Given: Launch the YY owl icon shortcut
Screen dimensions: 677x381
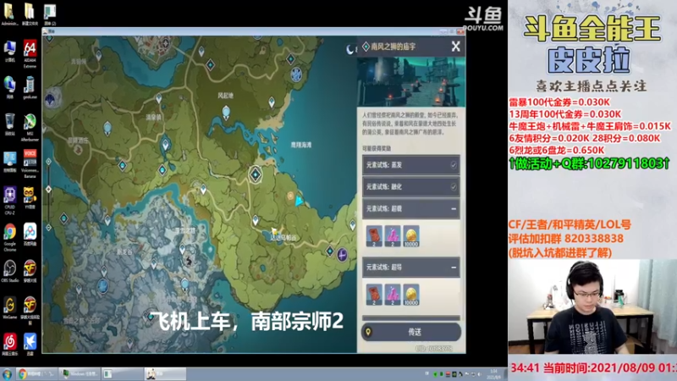Looking at the screenshot, I should pos(30,198).
